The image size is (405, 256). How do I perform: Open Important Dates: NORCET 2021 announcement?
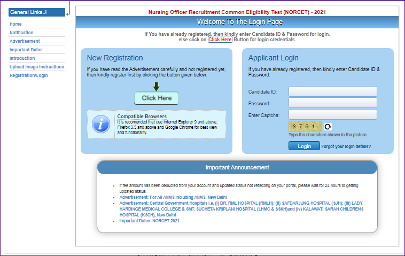(x=149, y=221)
